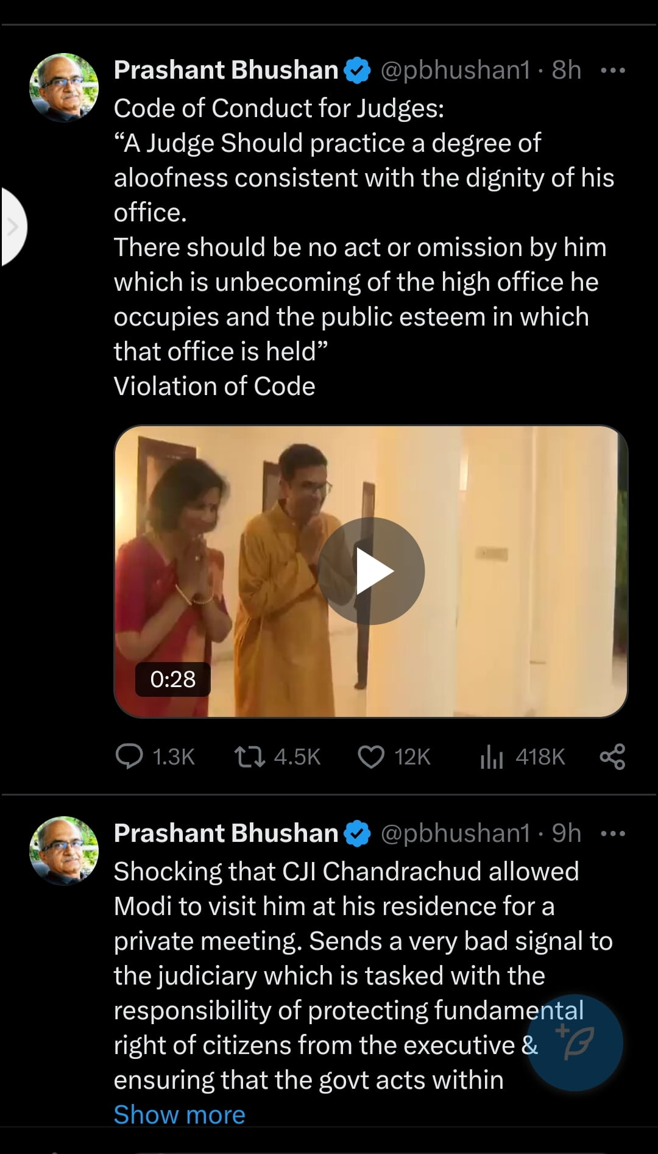Open more options for the 8h tweet
Viewport: 658px width, 1154px height.
(612, 71)
